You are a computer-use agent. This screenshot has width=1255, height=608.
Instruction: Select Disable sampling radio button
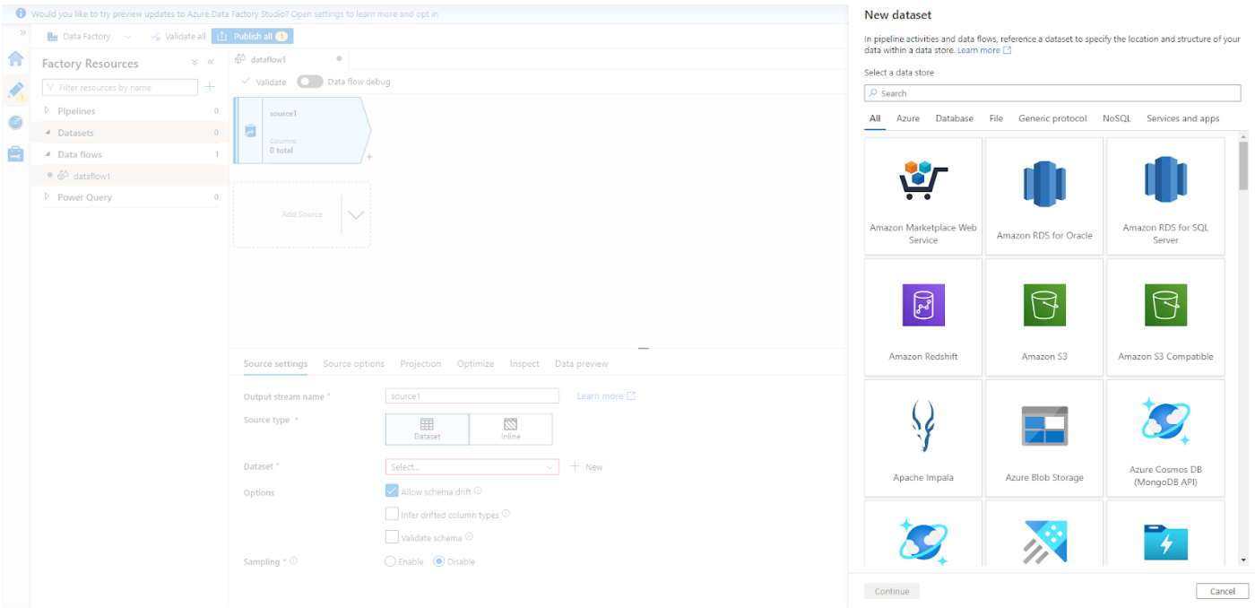(x=439, y=561)
